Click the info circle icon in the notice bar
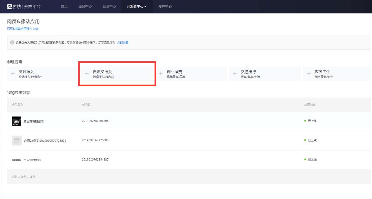The width and height of the screenshot is (372, 199). (x=12, y=42)
